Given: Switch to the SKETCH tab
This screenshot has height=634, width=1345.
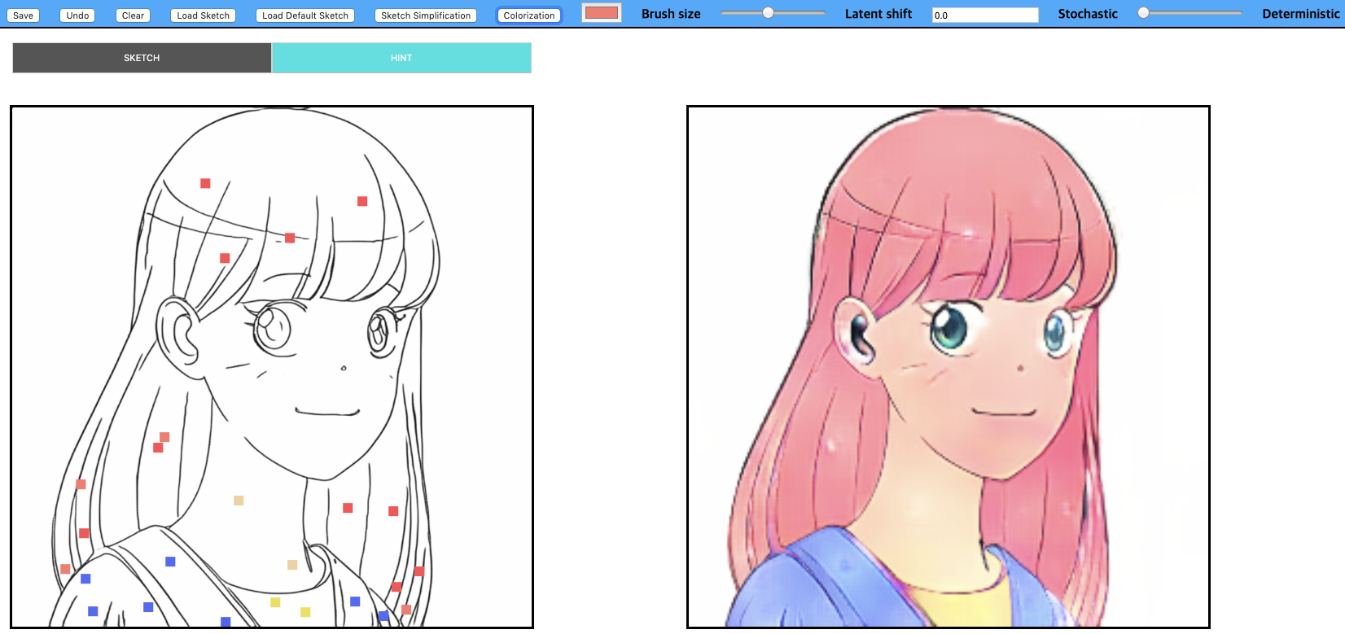Looking at the screenshot, I should point(142,58).
